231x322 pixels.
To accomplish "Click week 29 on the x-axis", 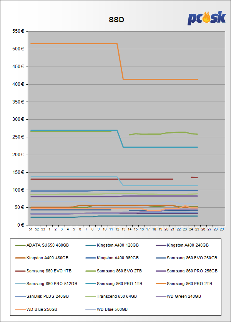I will tap(222, 229).
